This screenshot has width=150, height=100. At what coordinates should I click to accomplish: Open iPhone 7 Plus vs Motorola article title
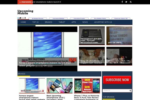click(x=86, y=97)
